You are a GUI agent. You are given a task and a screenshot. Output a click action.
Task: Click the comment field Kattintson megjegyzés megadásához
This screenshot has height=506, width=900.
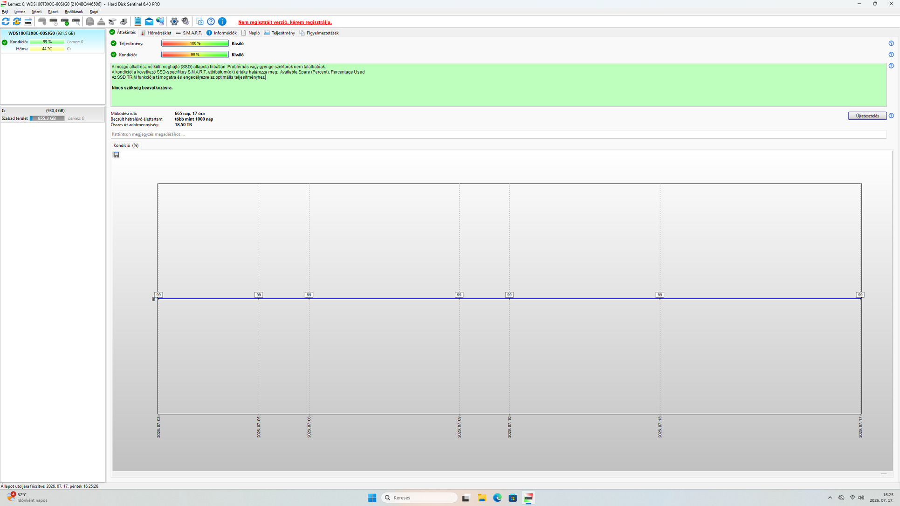point(498,134)
